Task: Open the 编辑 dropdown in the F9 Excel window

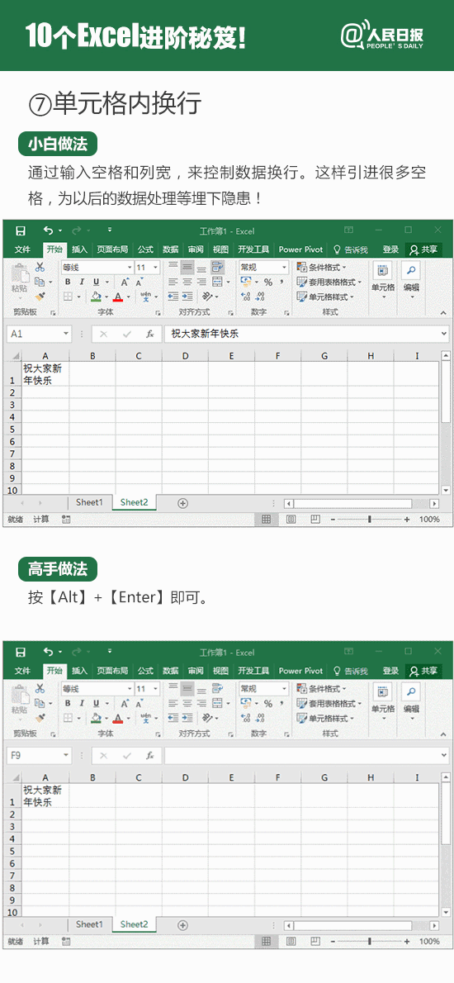Action: tap(411, 700)
